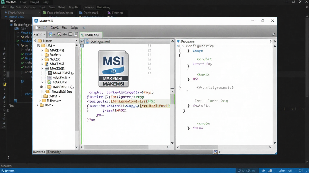Toggle the green check beside Gerv in background
This screenshot has width=309, height=173.
coord(22,67)
